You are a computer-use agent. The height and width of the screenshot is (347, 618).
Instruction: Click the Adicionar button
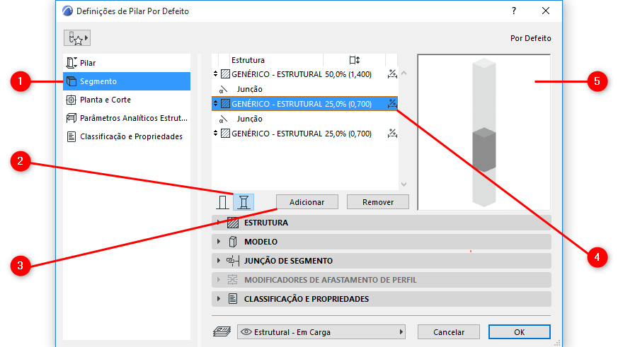307,202
